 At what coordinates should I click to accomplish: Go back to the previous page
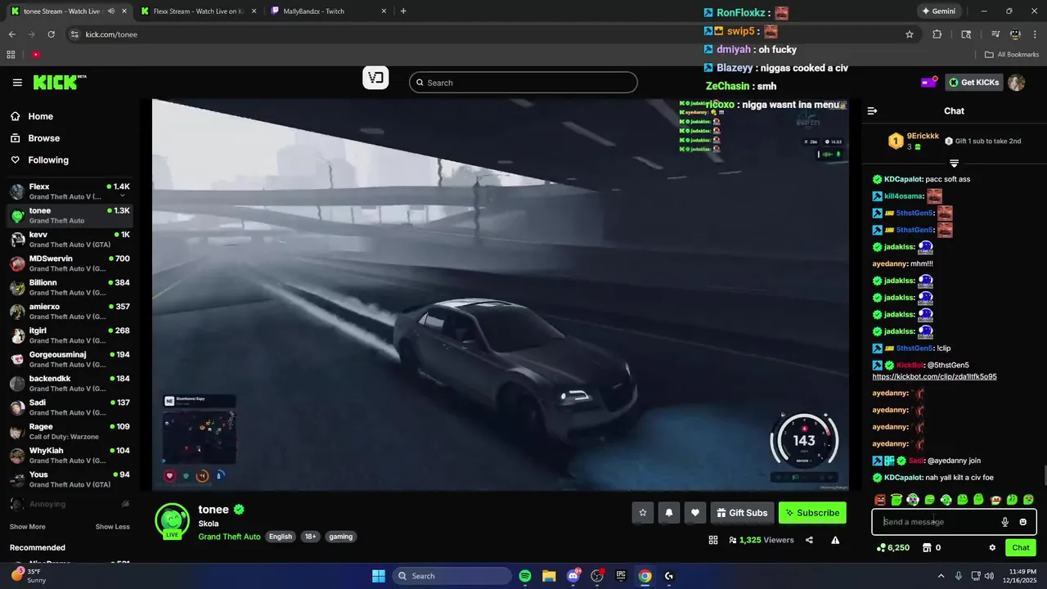pyautogui.click(x=11, y=34)
